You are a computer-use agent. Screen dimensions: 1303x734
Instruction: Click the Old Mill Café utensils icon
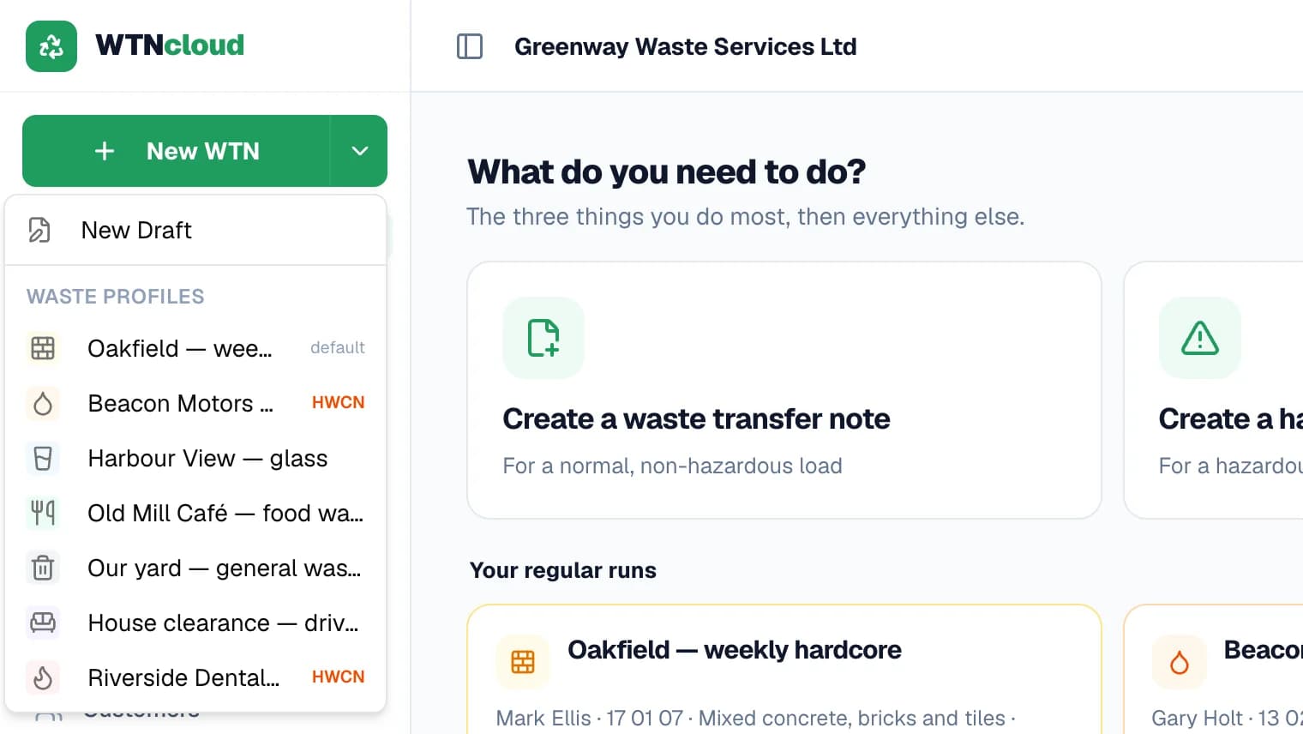(43, 513)
